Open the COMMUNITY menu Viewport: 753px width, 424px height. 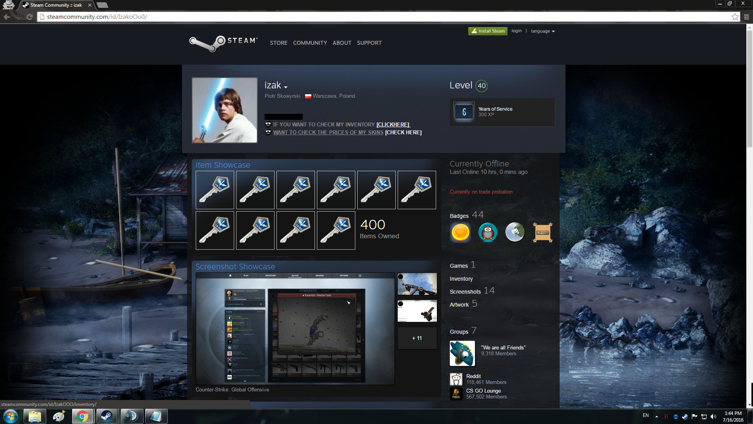tap(310, 43)
